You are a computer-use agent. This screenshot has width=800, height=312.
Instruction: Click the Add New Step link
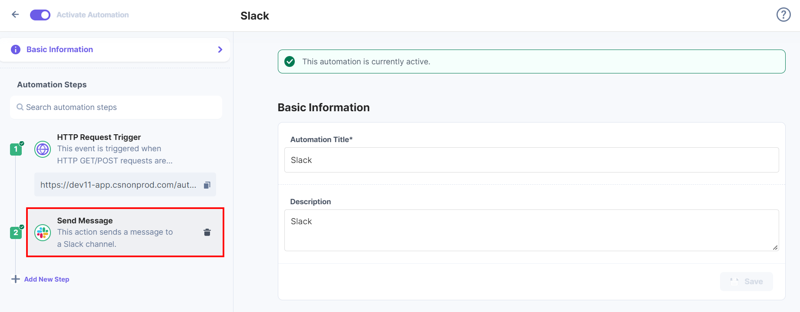pyautogui.click(x=47, y=279)
